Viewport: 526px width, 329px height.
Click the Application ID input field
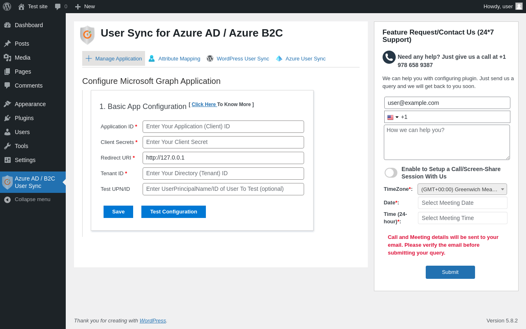(223, 127)
